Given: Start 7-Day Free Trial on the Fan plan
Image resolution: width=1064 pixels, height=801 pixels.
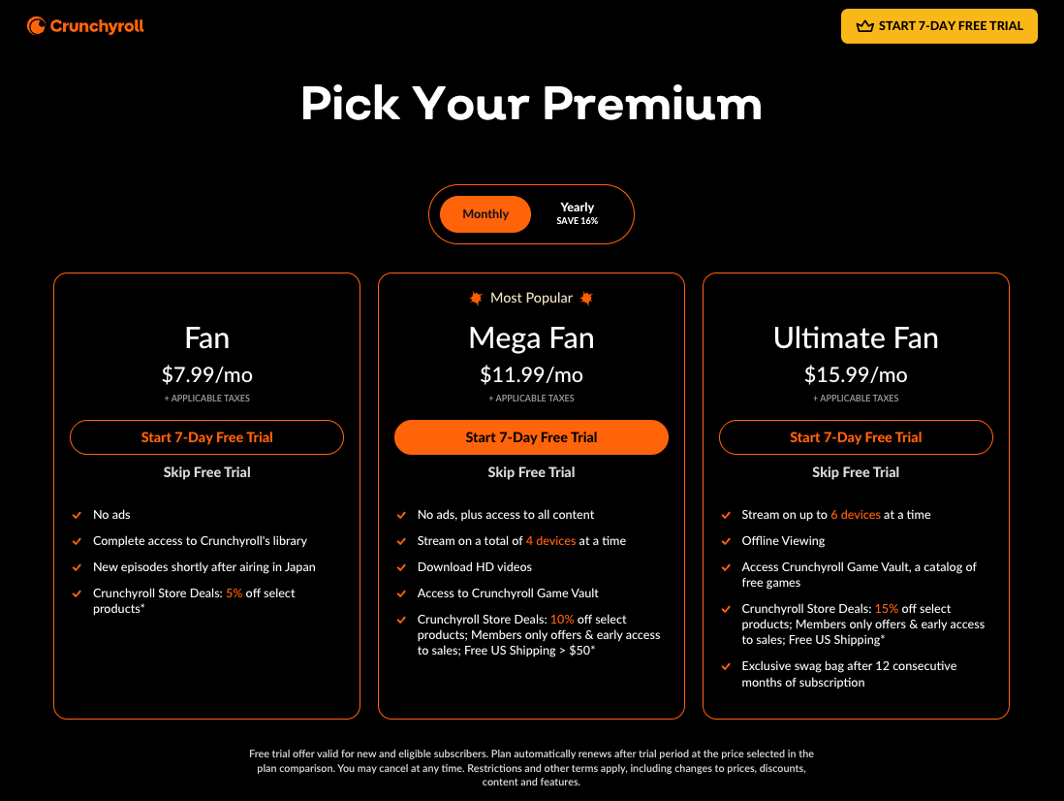Looking at the screenshot, I should (206, 437).
